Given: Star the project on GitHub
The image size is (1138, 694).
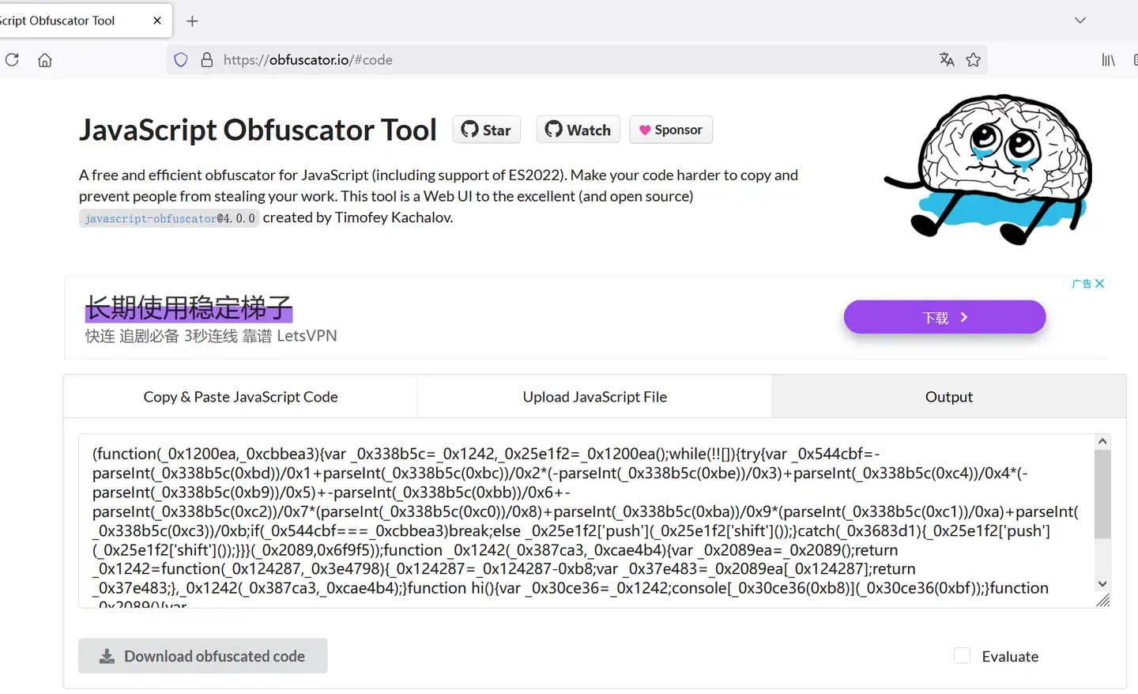Looking at the screenshot, I should coord(487,130).
